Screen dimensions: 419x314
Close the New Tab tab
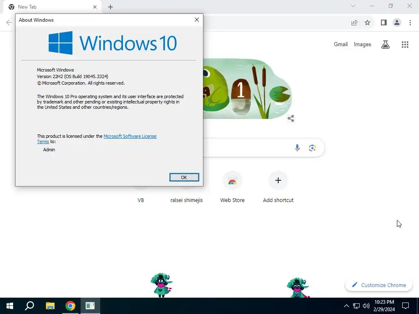click(95, 7)
